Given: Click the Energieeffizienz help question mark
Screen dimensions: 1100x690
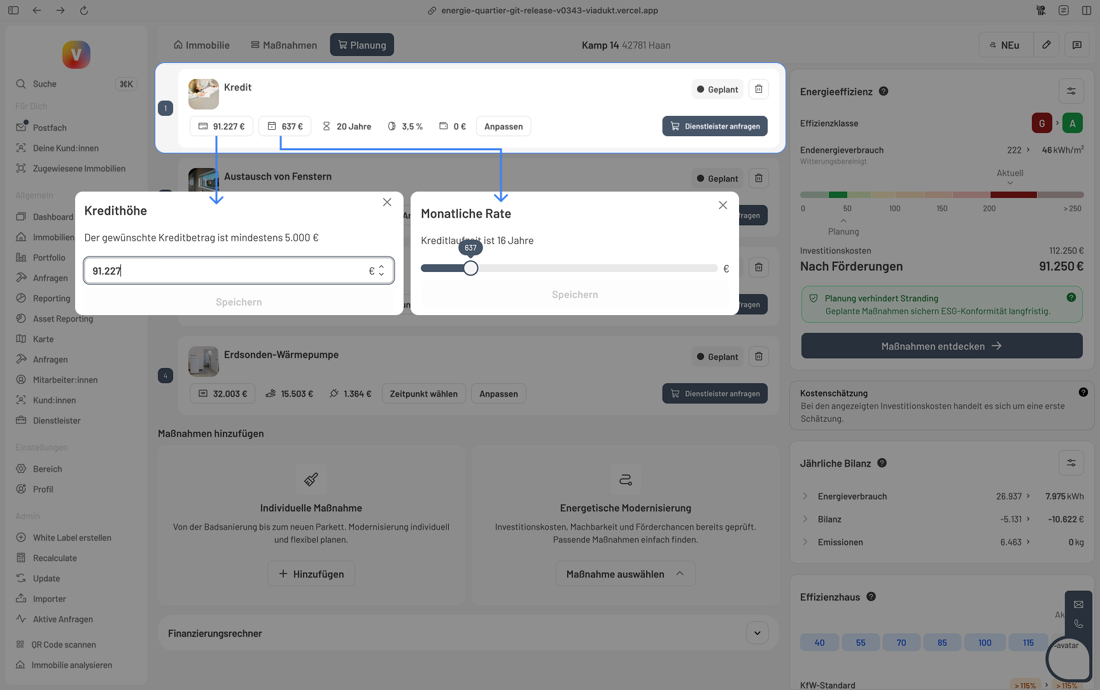Looking at the screenshot, I should point(884,92).
